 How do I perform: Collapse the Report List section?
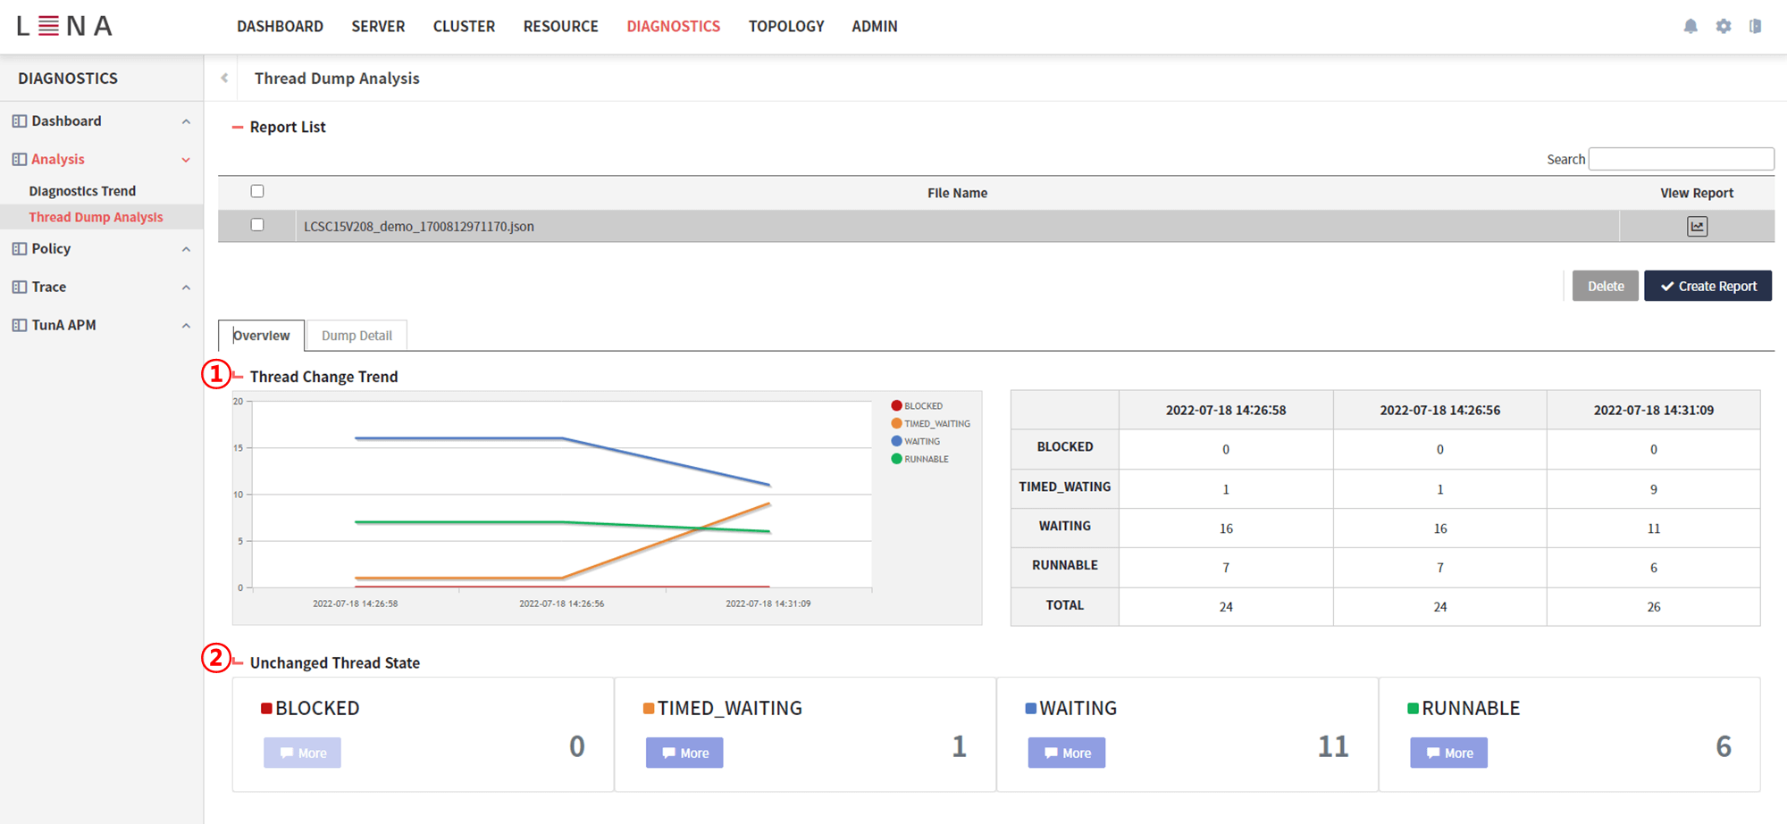pos(237,127)
